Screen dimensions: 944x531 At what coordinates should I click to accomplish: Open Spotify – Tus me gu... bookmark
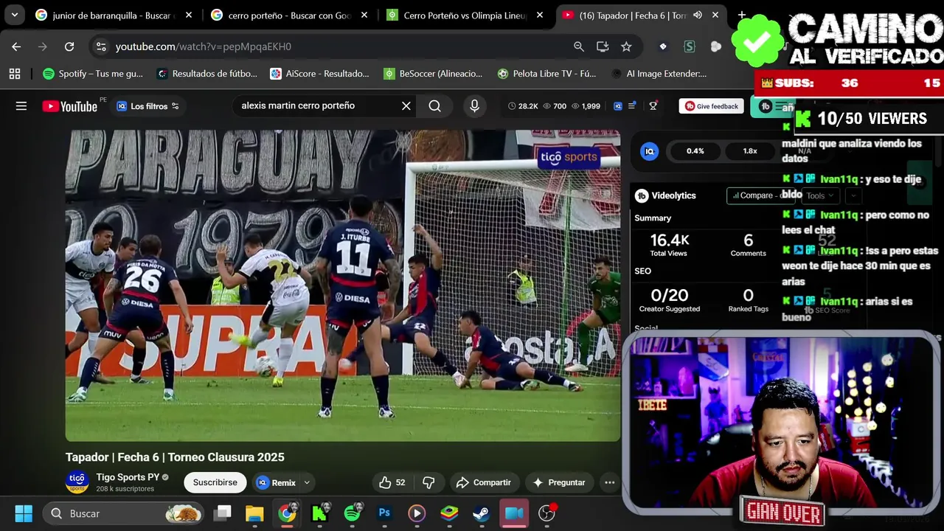pyautogui.click(x=93, y=74)
